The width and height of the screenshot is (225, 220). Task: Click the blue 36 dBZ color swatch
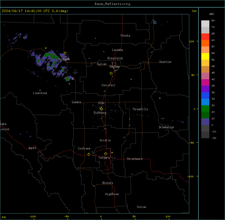[205, 95]
